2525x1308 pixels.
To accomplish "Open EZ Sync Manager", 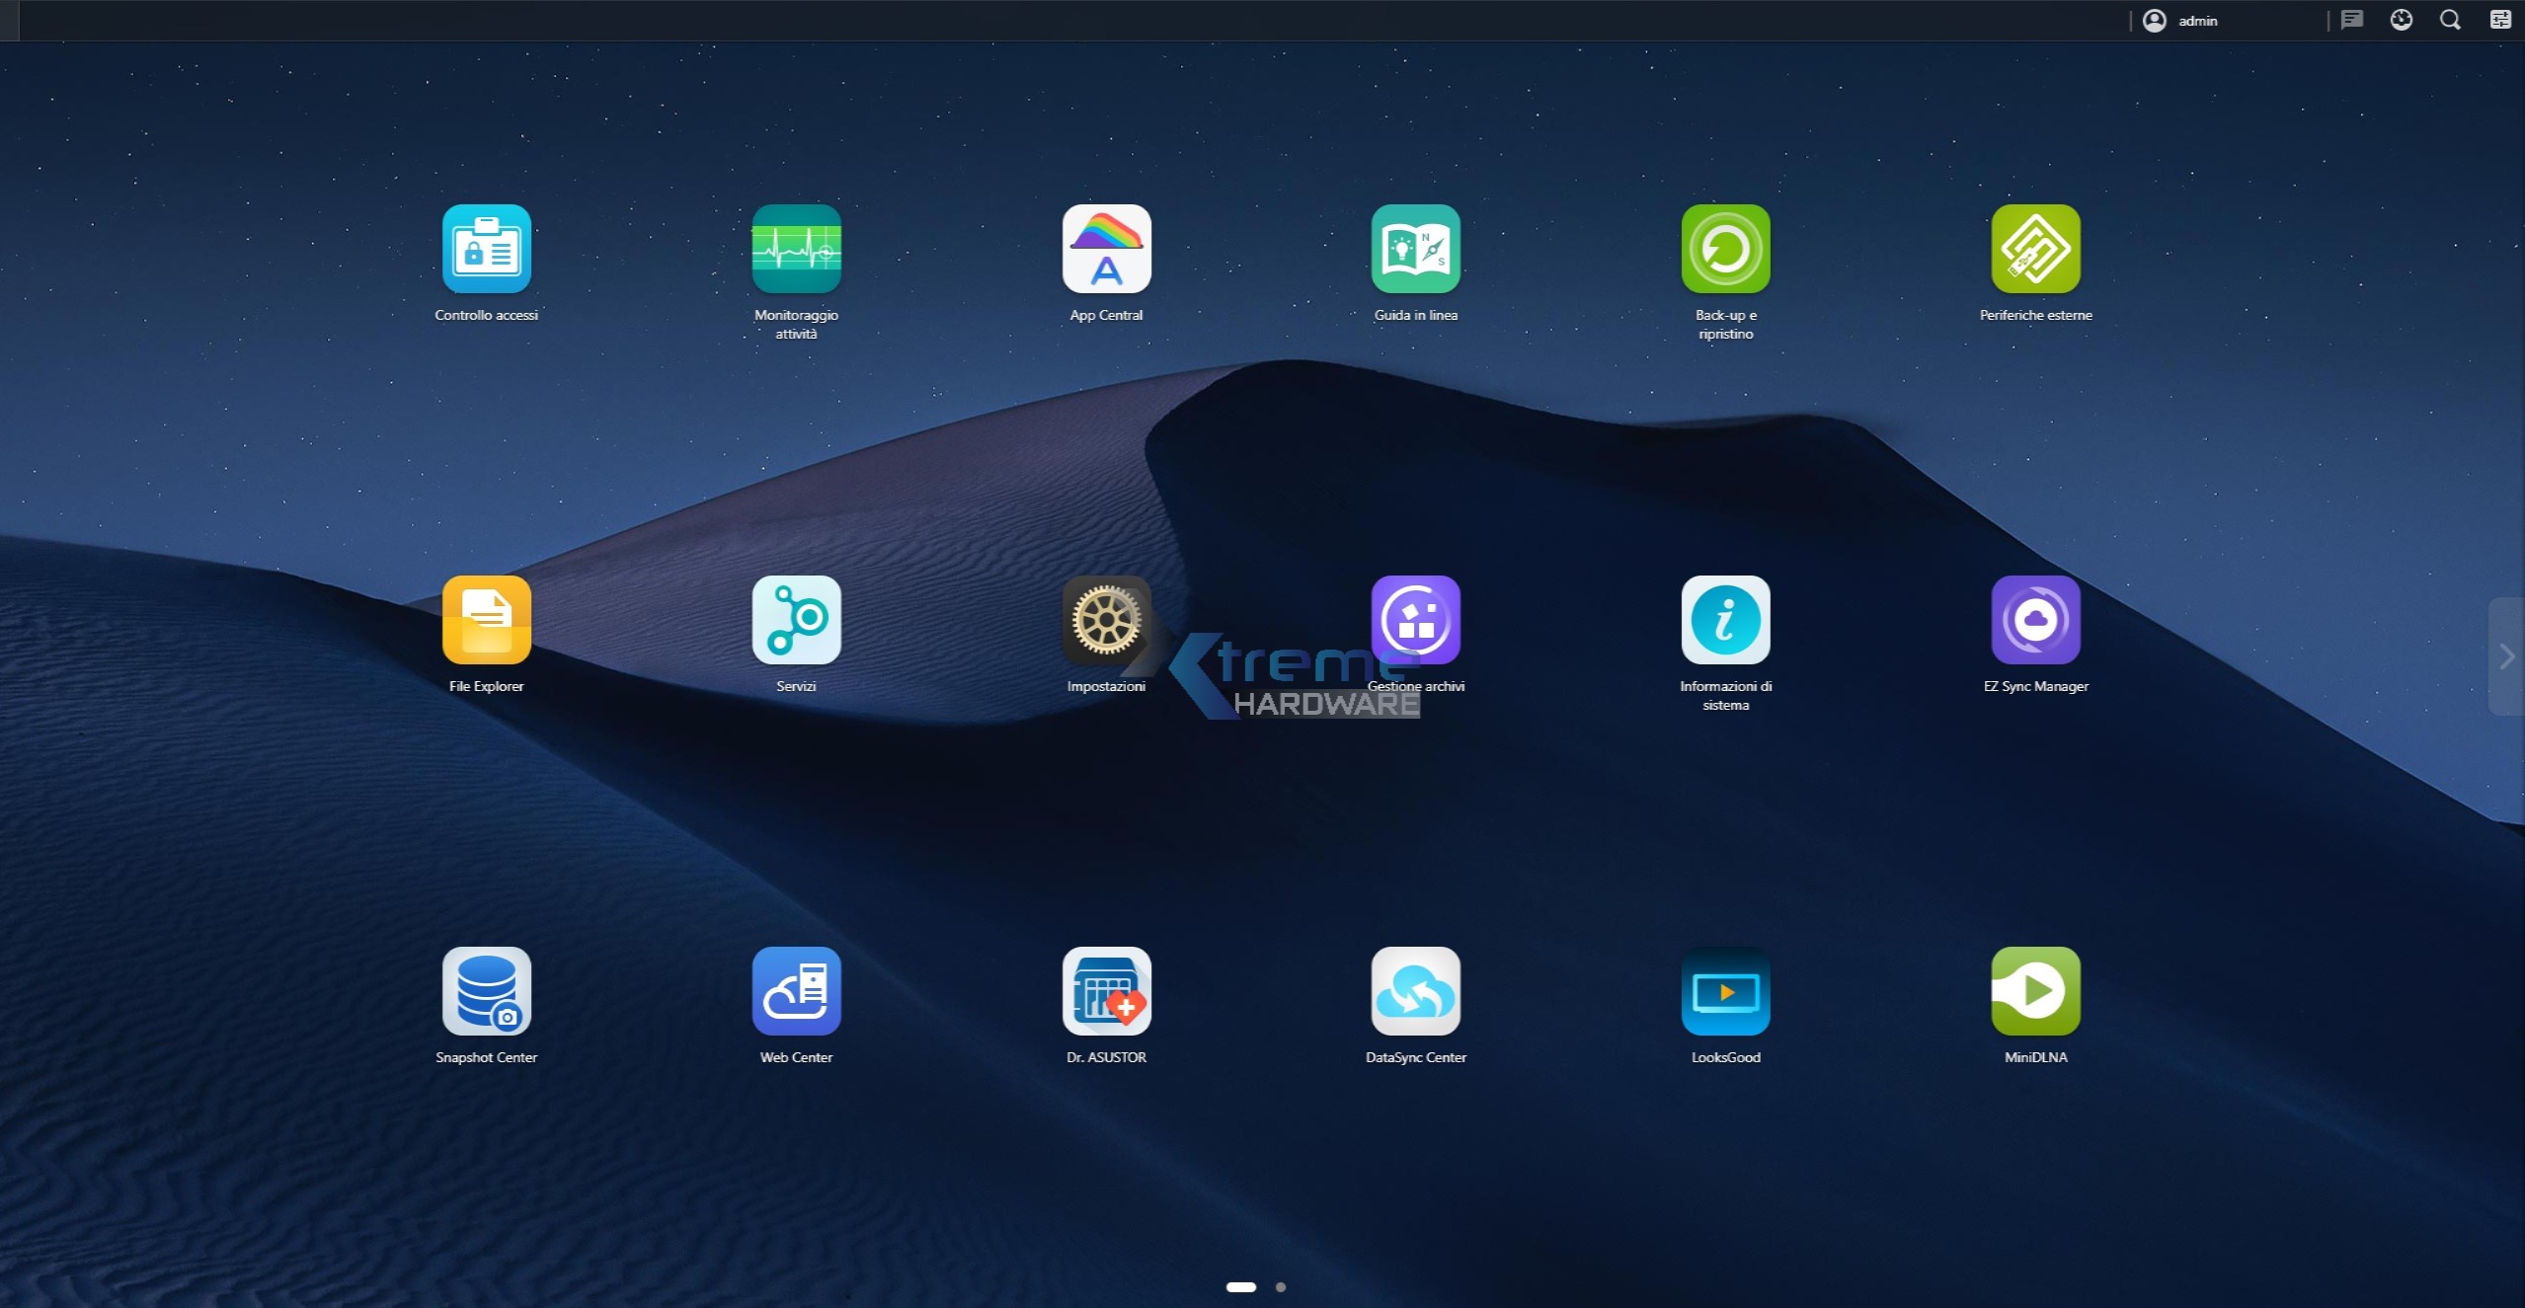I will coord(2035,620).
